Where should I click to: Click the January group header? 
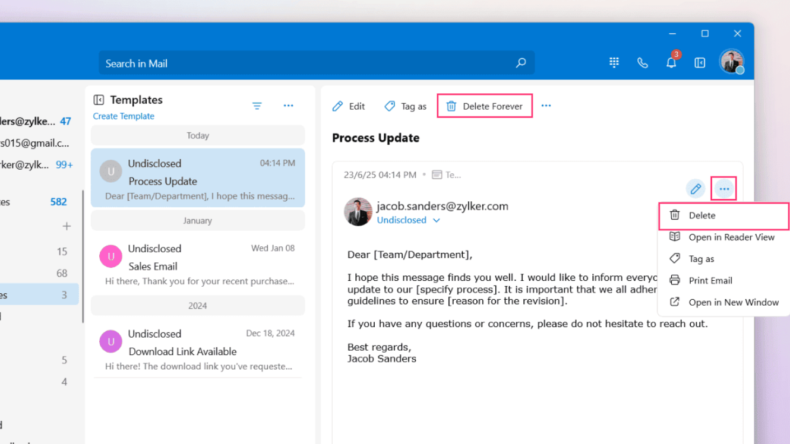point(198,220)
